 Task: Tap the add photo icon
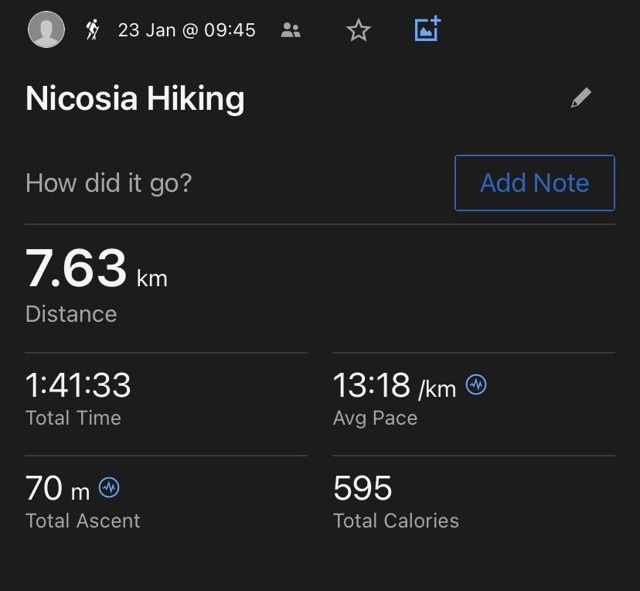coord(427,29)
